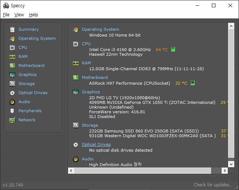The image size is (239, 190).
Task: Click the vertical scrollbar thumb
Action: 231,93
